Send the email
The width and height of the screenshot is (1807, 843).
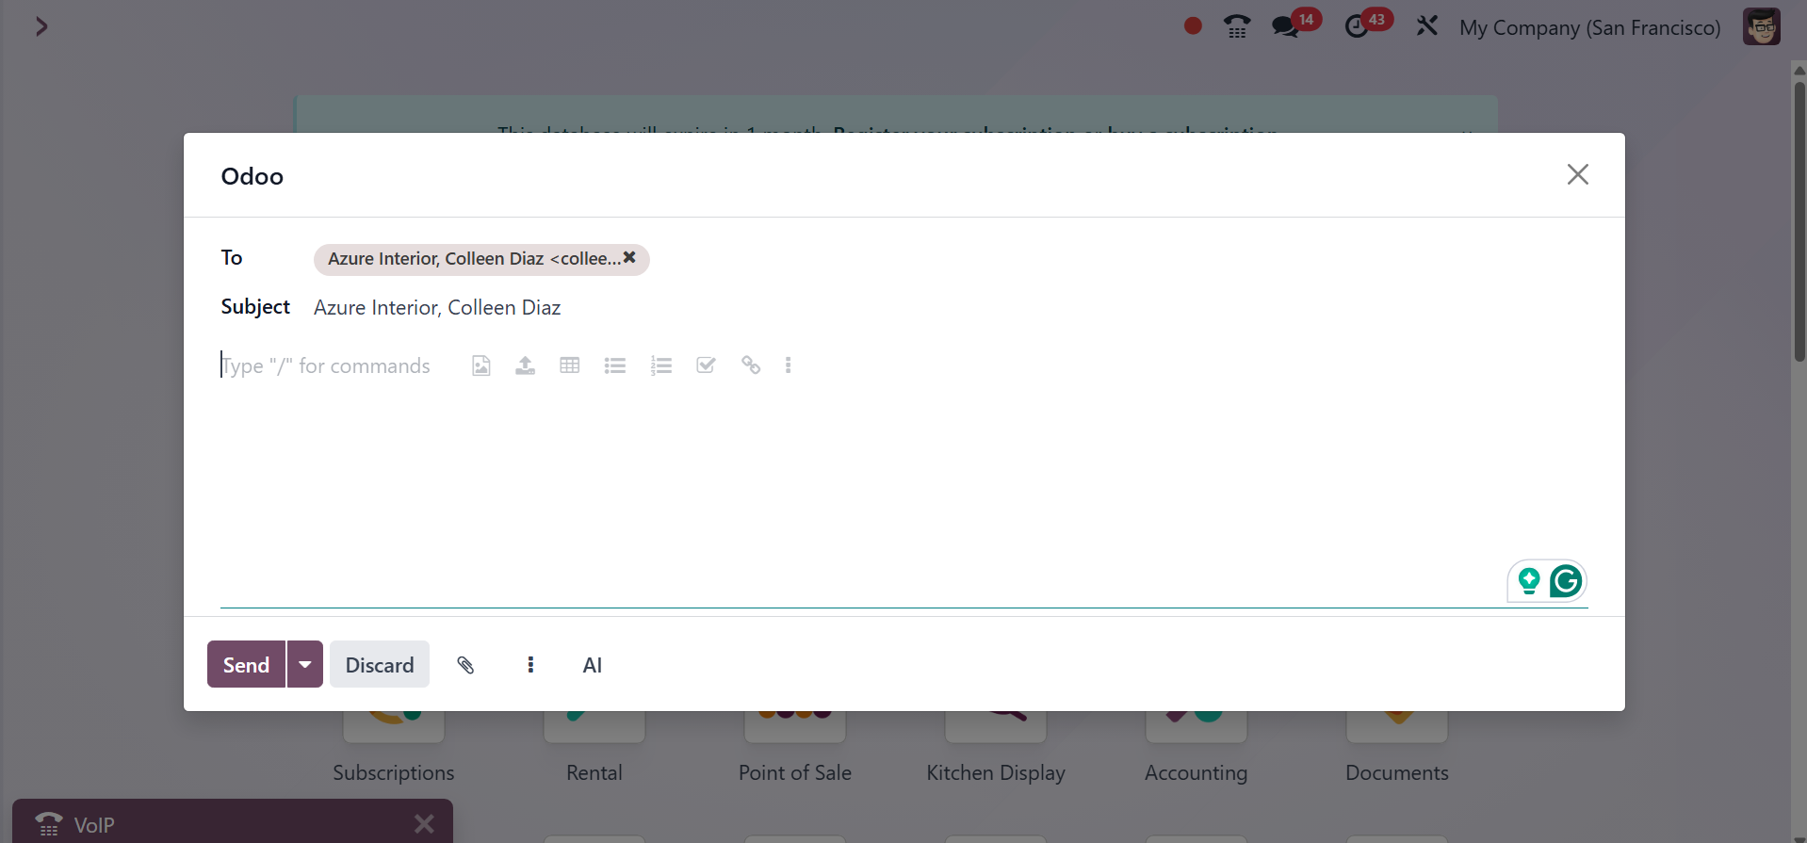point(246,664)
